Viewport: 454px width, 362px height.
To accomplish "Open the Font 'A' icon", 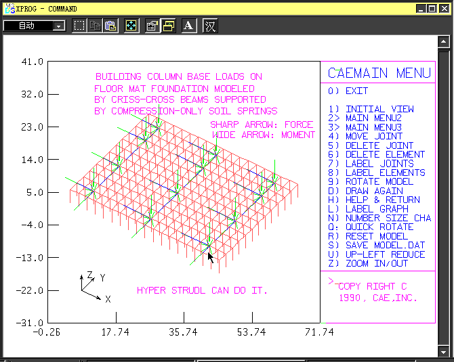I will coord(189,26).
